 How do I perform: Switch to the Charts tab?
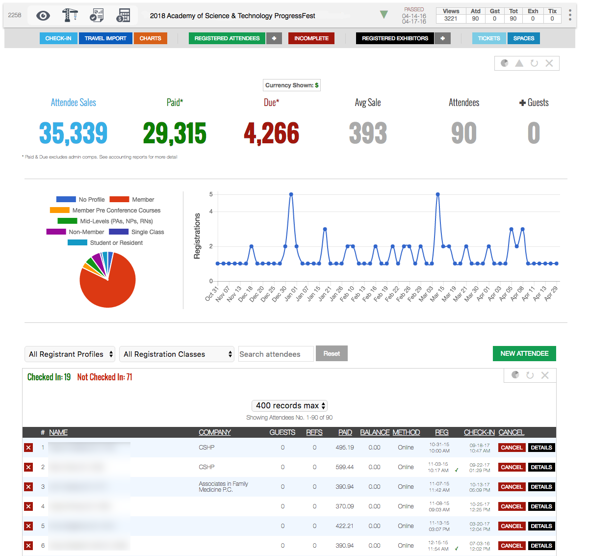point(150,38)
